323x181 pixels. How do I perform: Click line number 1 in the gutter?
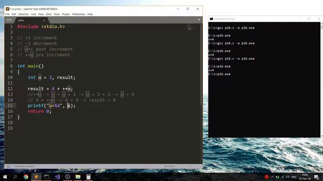coord(11,27)
